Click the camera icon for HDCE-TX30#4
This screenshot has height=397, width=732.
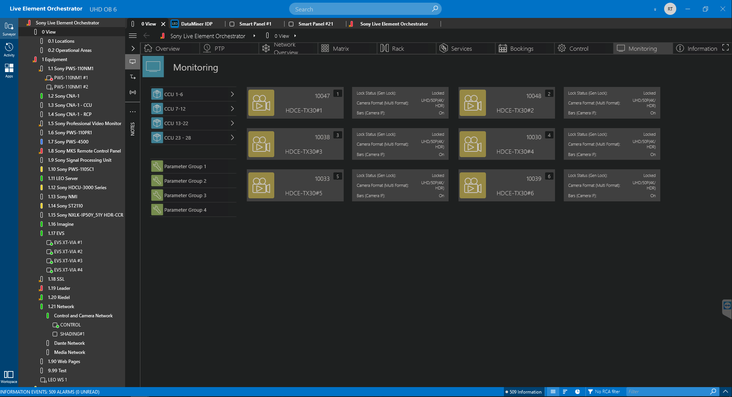pos(473,144)
